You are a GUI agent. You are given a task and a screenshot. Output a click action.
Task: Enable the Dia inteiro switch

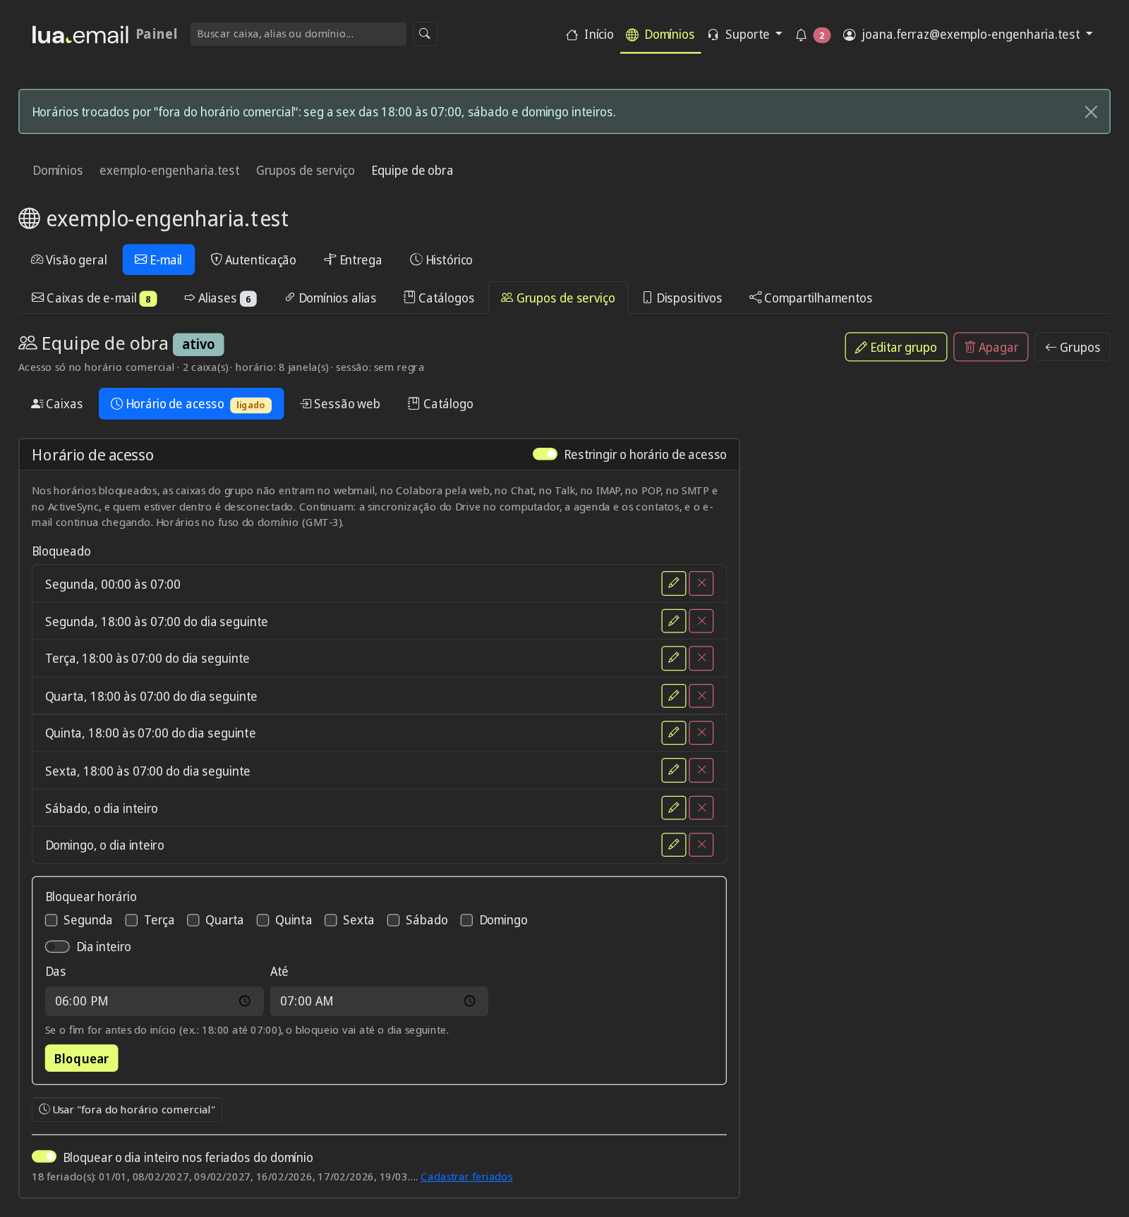57,947
